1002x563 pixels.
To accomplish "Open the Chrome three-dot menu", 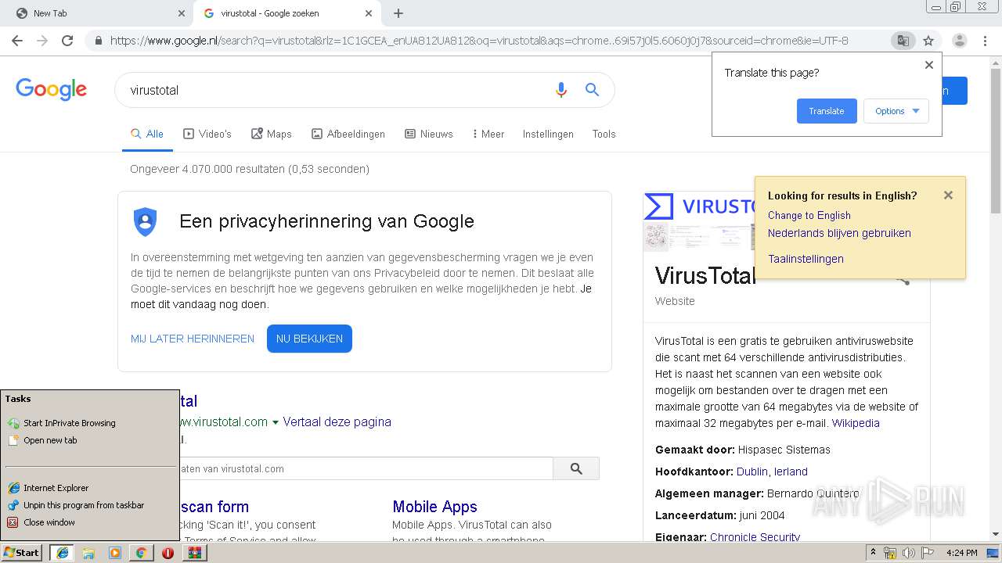I will click(985, 41).
